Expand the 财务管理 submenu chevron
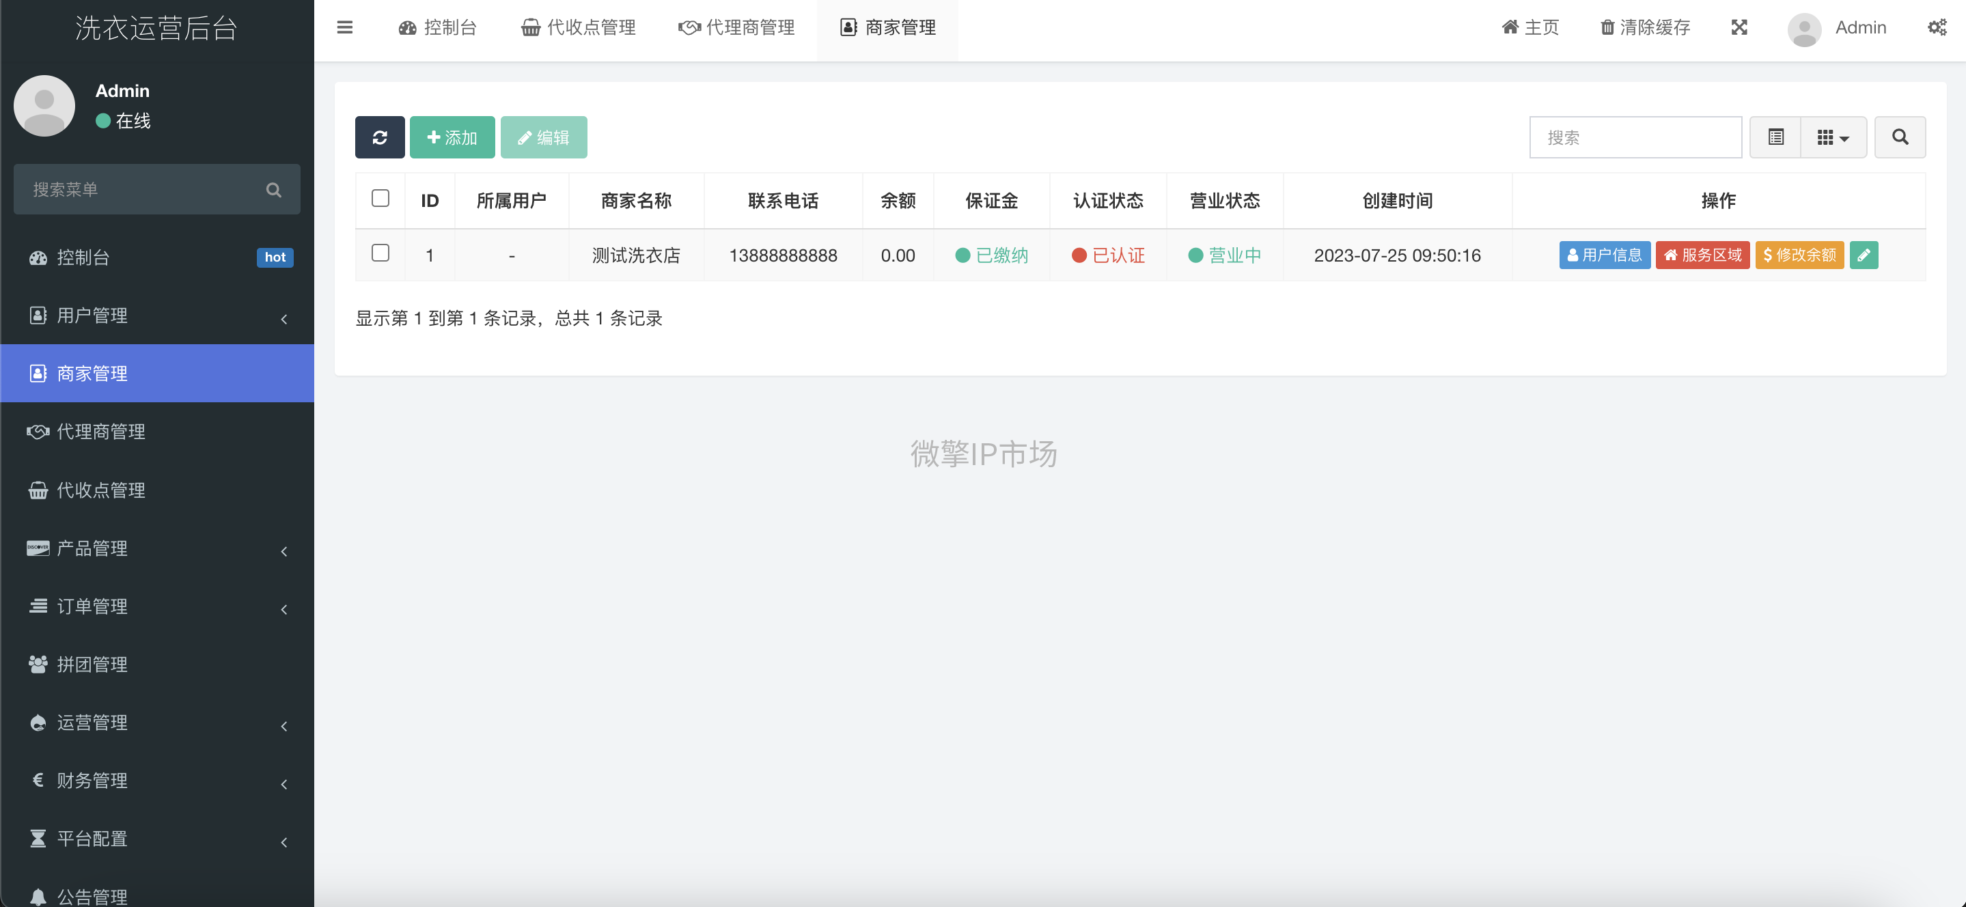The image size is (1966, 907). (x=284, y=783)
